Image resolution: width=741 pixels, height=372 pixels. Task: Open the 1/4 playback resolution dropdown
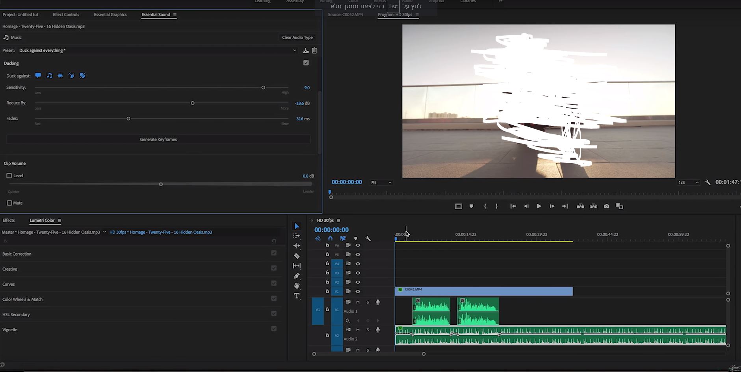[688, 182]
